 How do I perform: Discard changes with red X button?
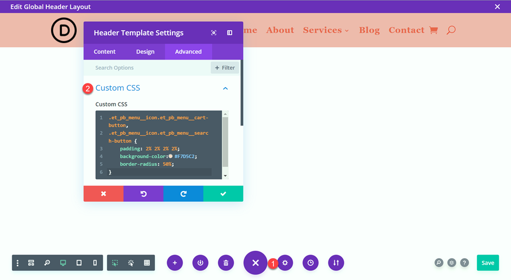[104, 194]
